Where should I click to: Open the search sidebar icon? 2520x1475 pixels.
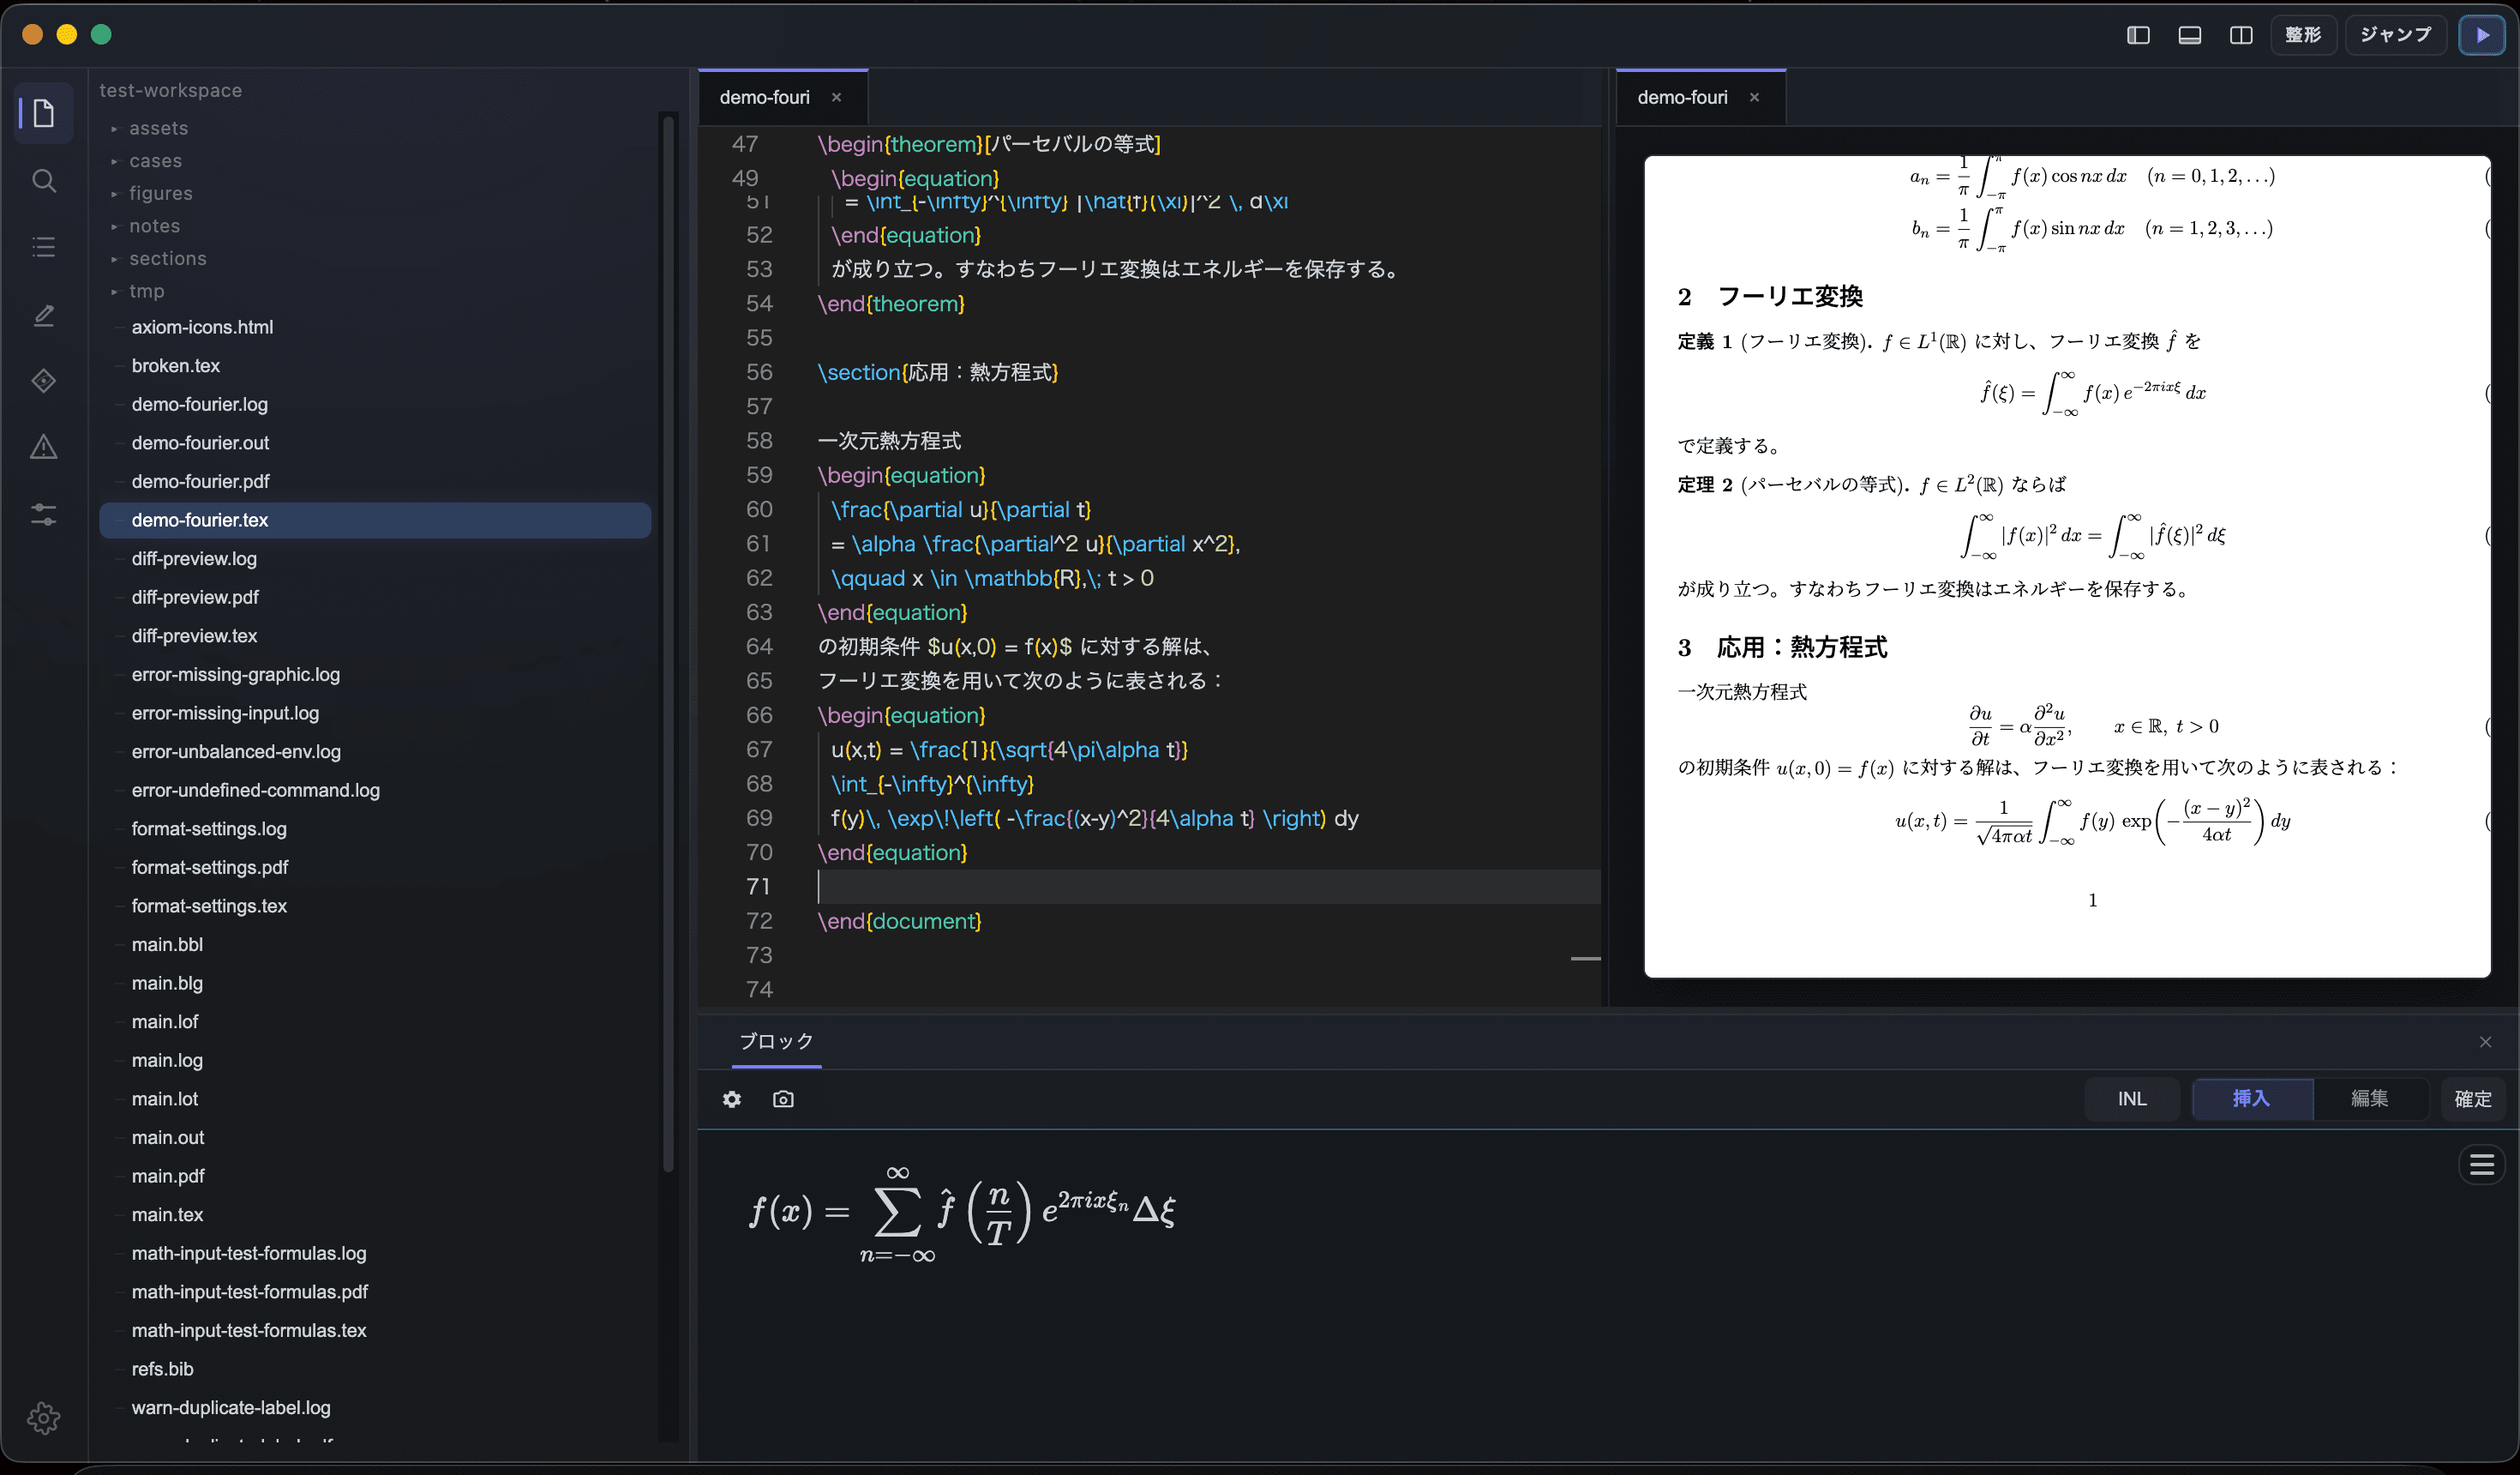(43, 181)
